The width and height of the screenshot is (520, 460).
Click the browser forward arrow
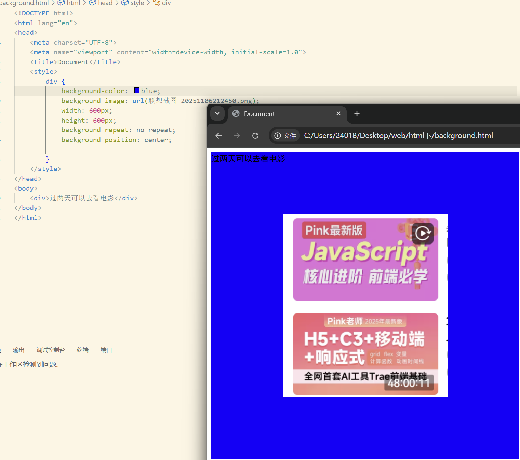pos(237,136)
